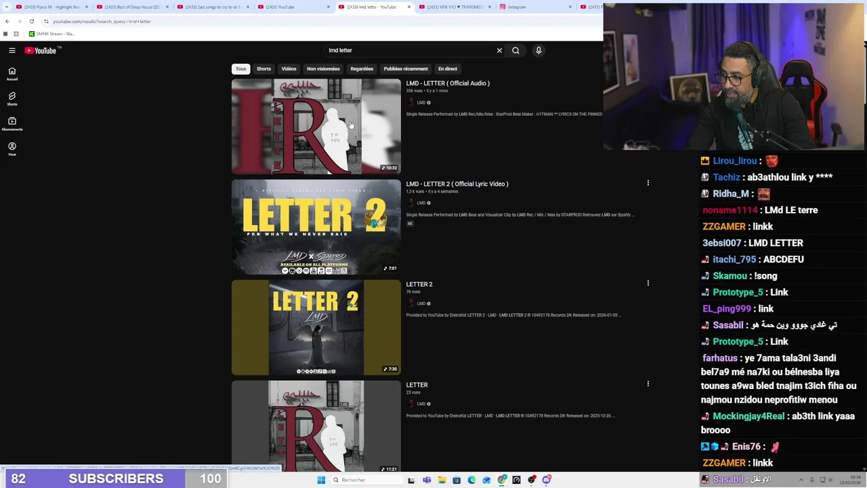Open the Vous sidebar item
The width and height of the screenshot is (867, 488).
(x=12, y=149)
